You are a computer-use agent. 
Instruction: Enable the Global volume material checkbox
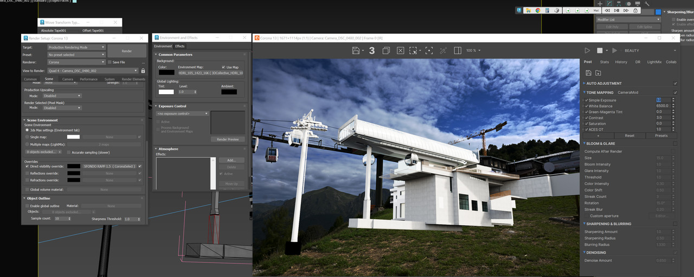tap(27, 189)
